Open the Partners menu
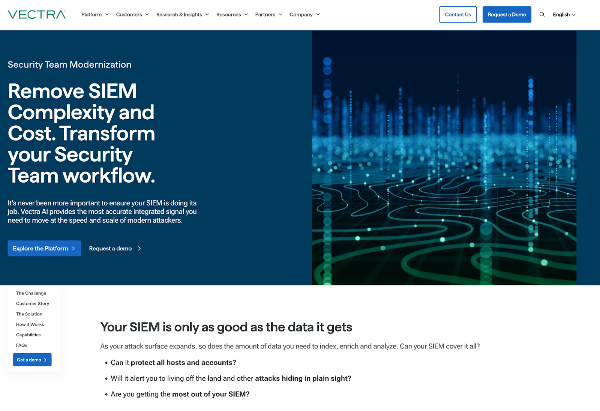Viewport: 600px width, 411px height. point(268,15)
